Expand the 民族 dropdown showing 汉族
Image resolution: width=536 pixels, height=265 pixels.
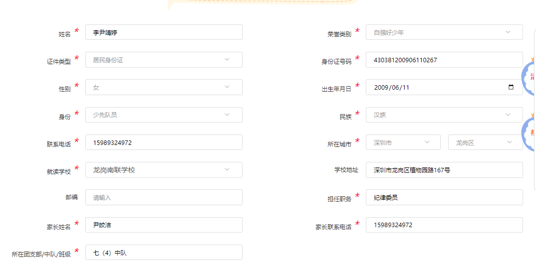pos(444,115)
